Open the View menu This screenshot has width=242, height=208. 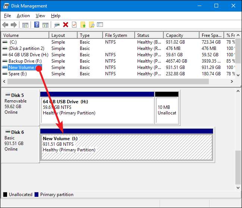[40, 16]
